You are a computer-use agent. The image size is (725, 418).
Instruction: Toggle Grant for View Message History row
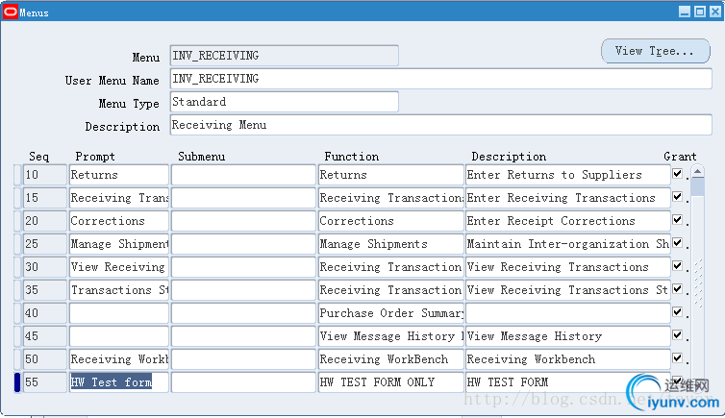coord(678,335)
